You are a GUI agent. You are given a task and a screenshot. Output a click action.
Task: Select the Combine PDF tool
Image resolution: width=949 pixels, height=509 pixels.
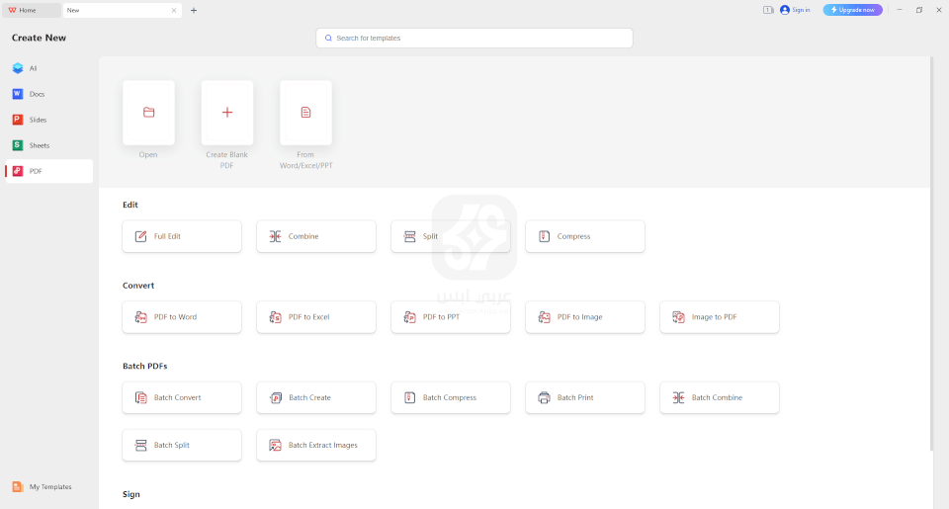(x=316, y=236)
